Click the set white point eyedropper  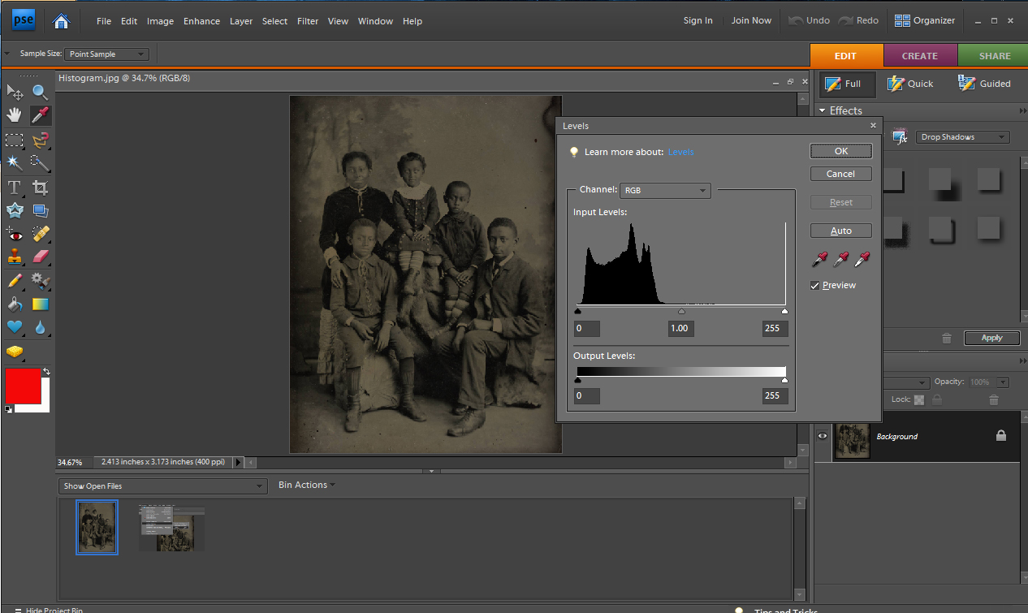[x=862, y=259]
